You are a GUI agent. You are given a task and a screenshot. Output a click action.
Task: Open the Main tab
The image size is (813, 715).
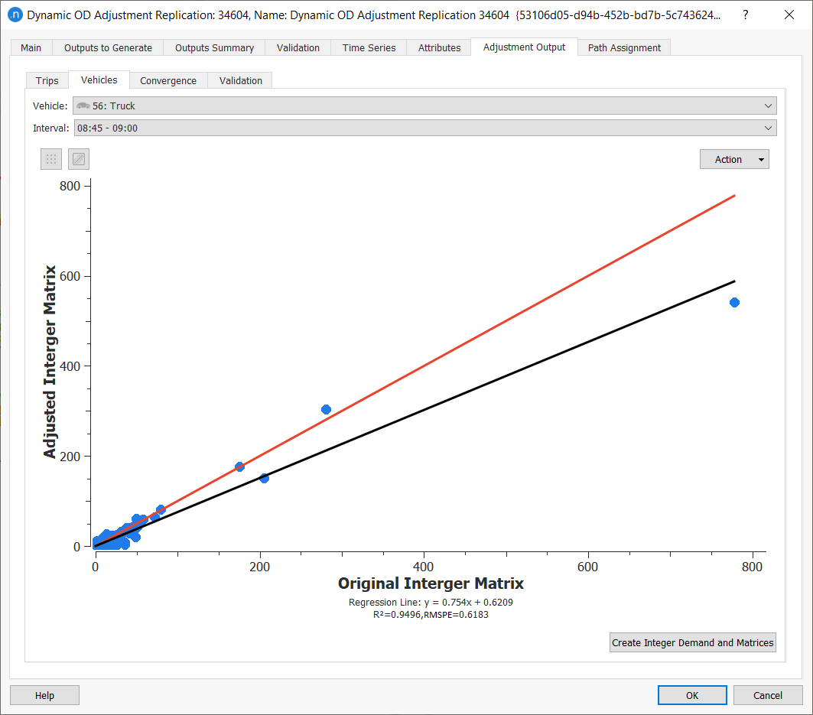pos(31,47)
